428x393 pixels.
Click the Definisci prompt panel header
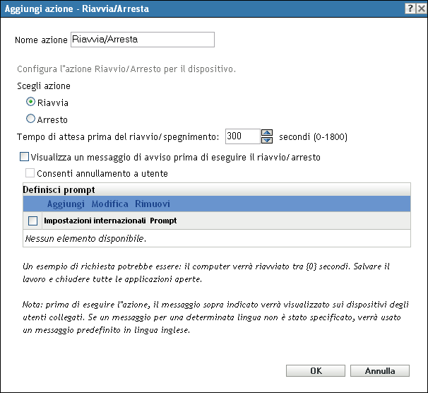pos(60,190)
